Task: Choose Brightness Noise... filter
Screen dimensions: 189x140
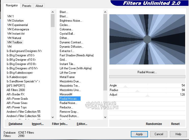Action: [x=71, y=21]
